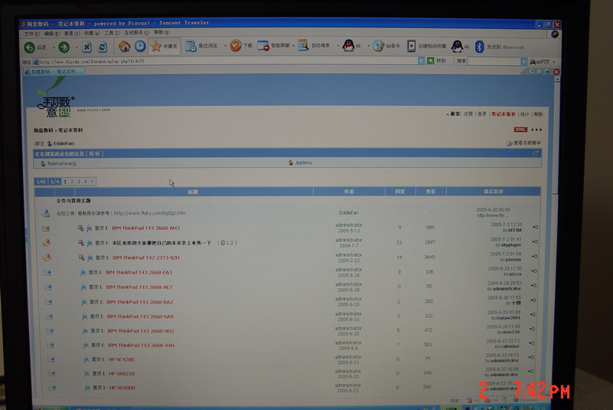Click the red notebook price quote link
This screenshot has height=410, width=613.
click(503, 114)
